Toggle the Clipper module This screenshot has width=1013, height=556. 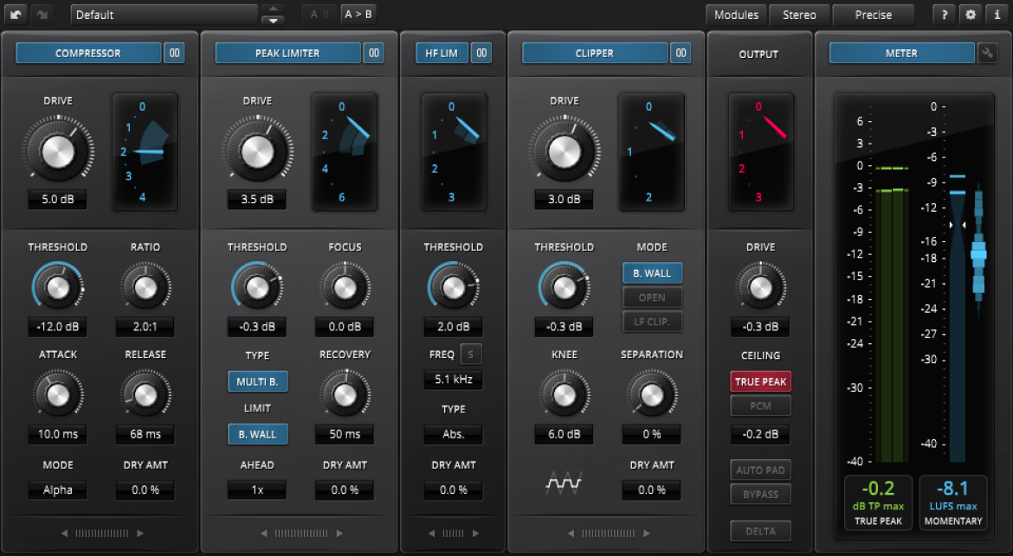pyautogui.click(x=594, y=53)
